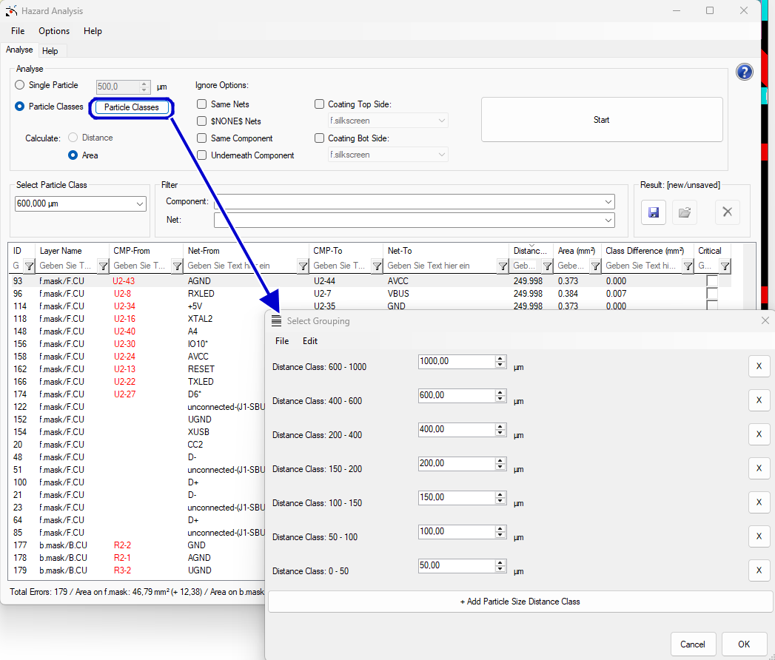Image resolution: width=775 pixels, height=660 pixels.
Task: Expand the Component filter dropdown
Action: pyautogui.click(x=608, y=202)
